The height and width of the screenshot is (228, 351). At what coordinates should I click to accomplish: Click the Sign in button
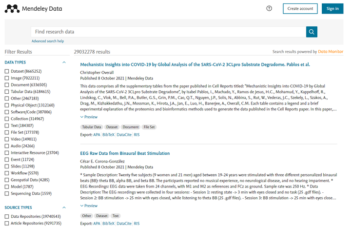pyautogui.click(x=332, y=8)
